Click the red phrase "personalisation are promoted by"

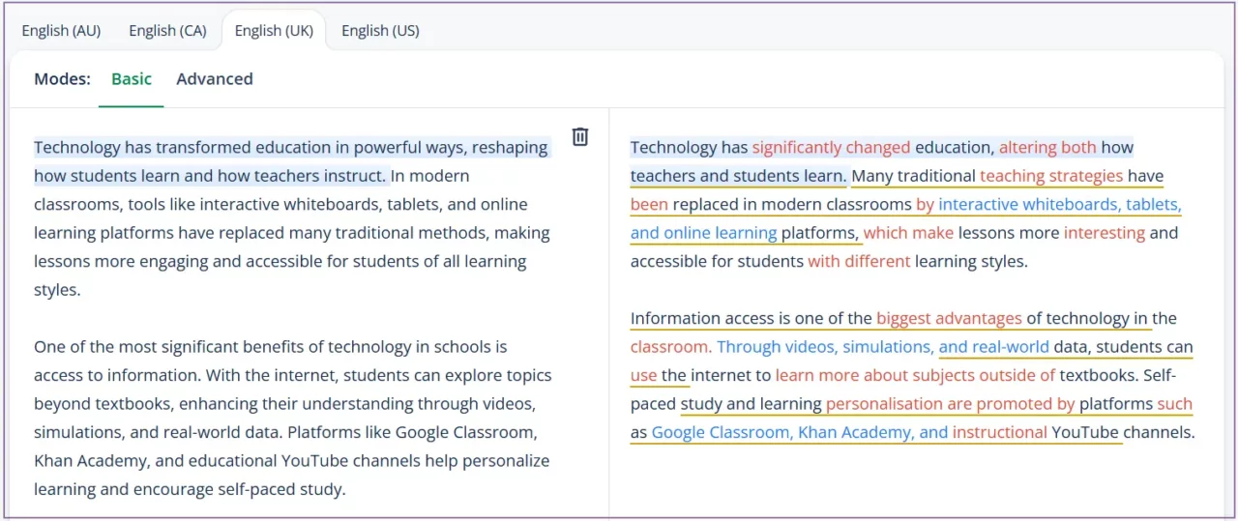950,404
